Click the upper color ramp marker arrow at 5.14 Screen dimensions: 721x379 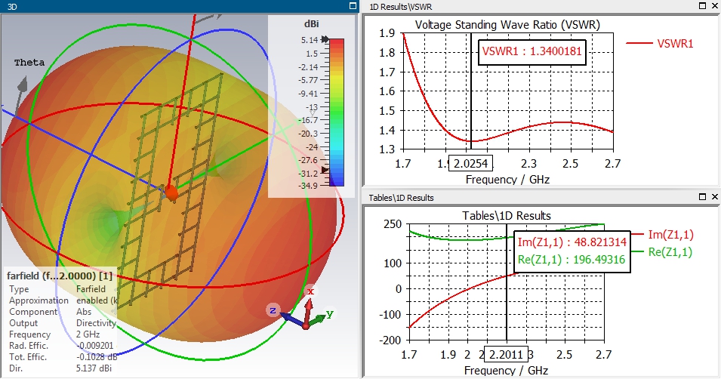[325, 39]
